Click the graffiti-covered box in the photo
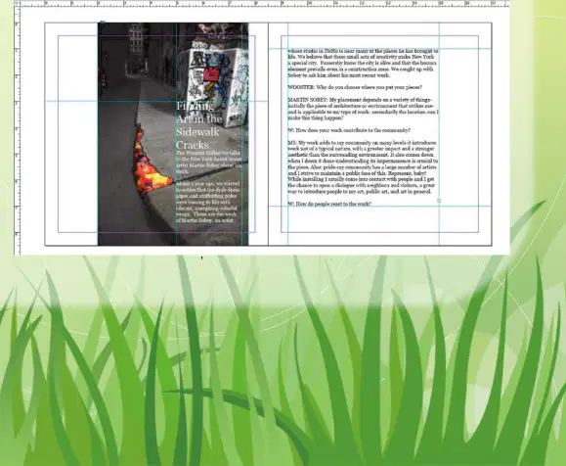The image size is (566, 466). tap(213, 87)
